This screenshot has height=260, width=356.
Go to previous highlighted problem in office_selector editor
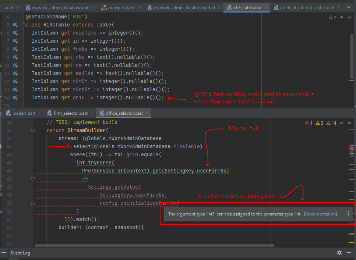point(342,123)
